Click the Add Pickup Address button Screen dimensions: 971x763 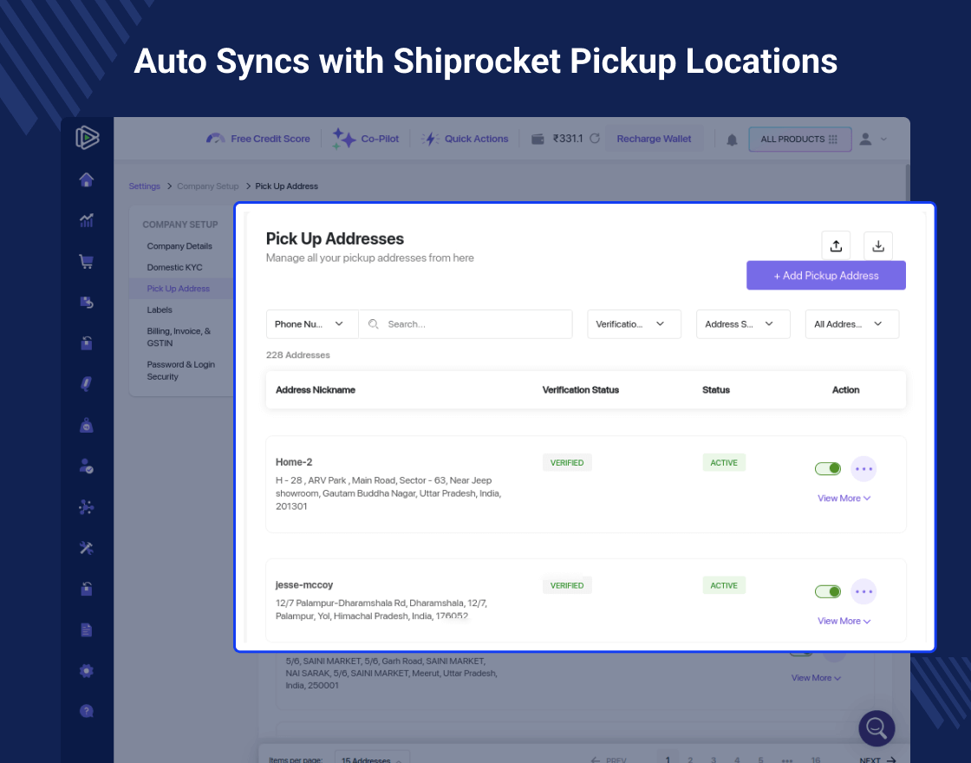click(x=824, y=275)
